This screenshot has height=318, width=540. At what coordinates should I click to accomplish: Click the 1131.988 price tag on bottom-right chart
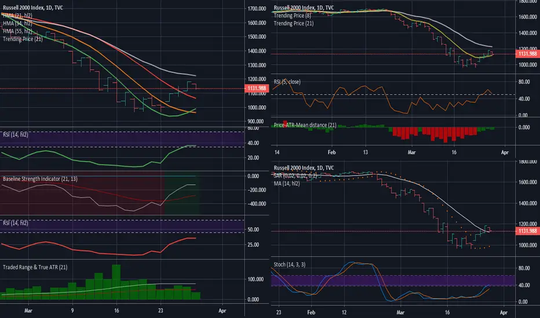pos(528,231)
